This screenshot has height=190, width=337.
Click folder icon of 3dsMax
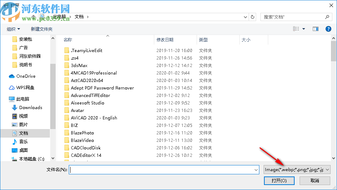coord(67,66)
